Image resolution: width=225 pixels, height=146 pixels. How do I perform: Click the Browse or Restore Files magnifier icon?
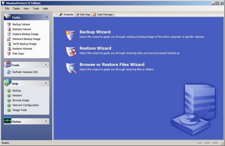(x=71, y=68)
